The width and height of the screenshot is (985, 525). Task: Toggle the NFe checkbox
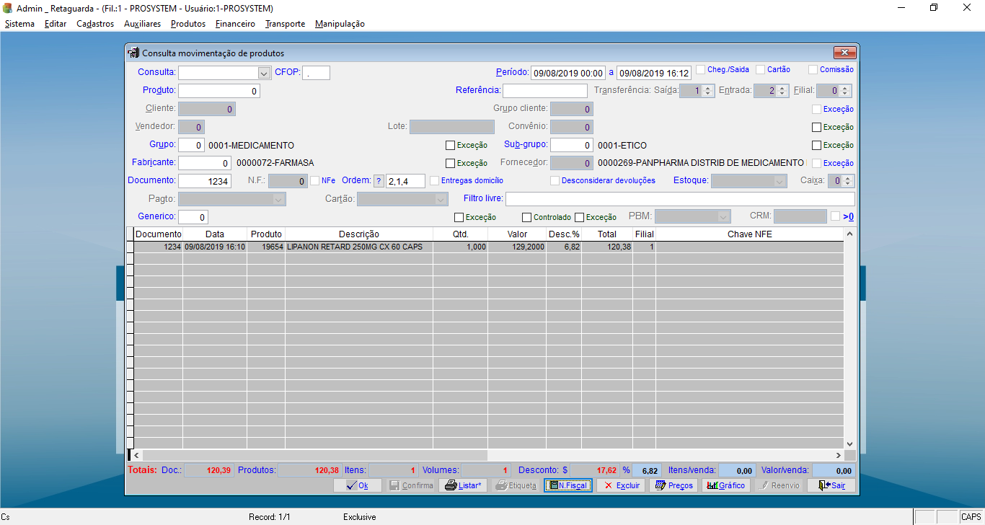(x=314, y=180)
